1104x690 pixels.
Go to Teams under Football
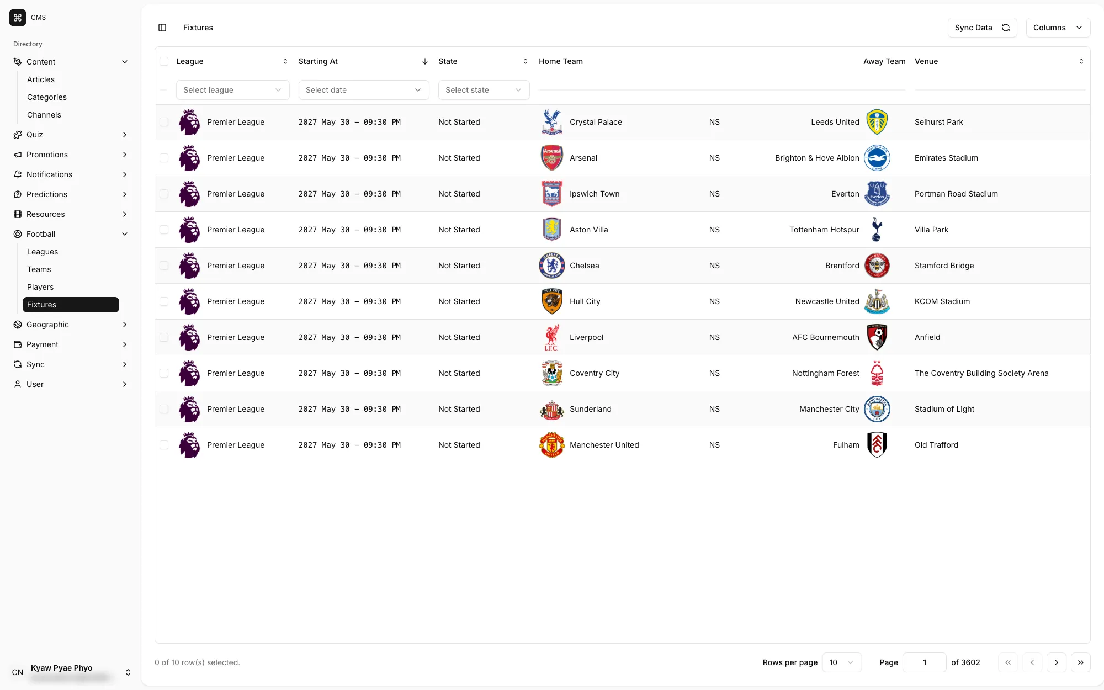[71, 269]
